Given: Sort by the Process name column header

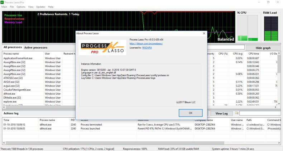Looking at the screenshot, I should (23, 54).
